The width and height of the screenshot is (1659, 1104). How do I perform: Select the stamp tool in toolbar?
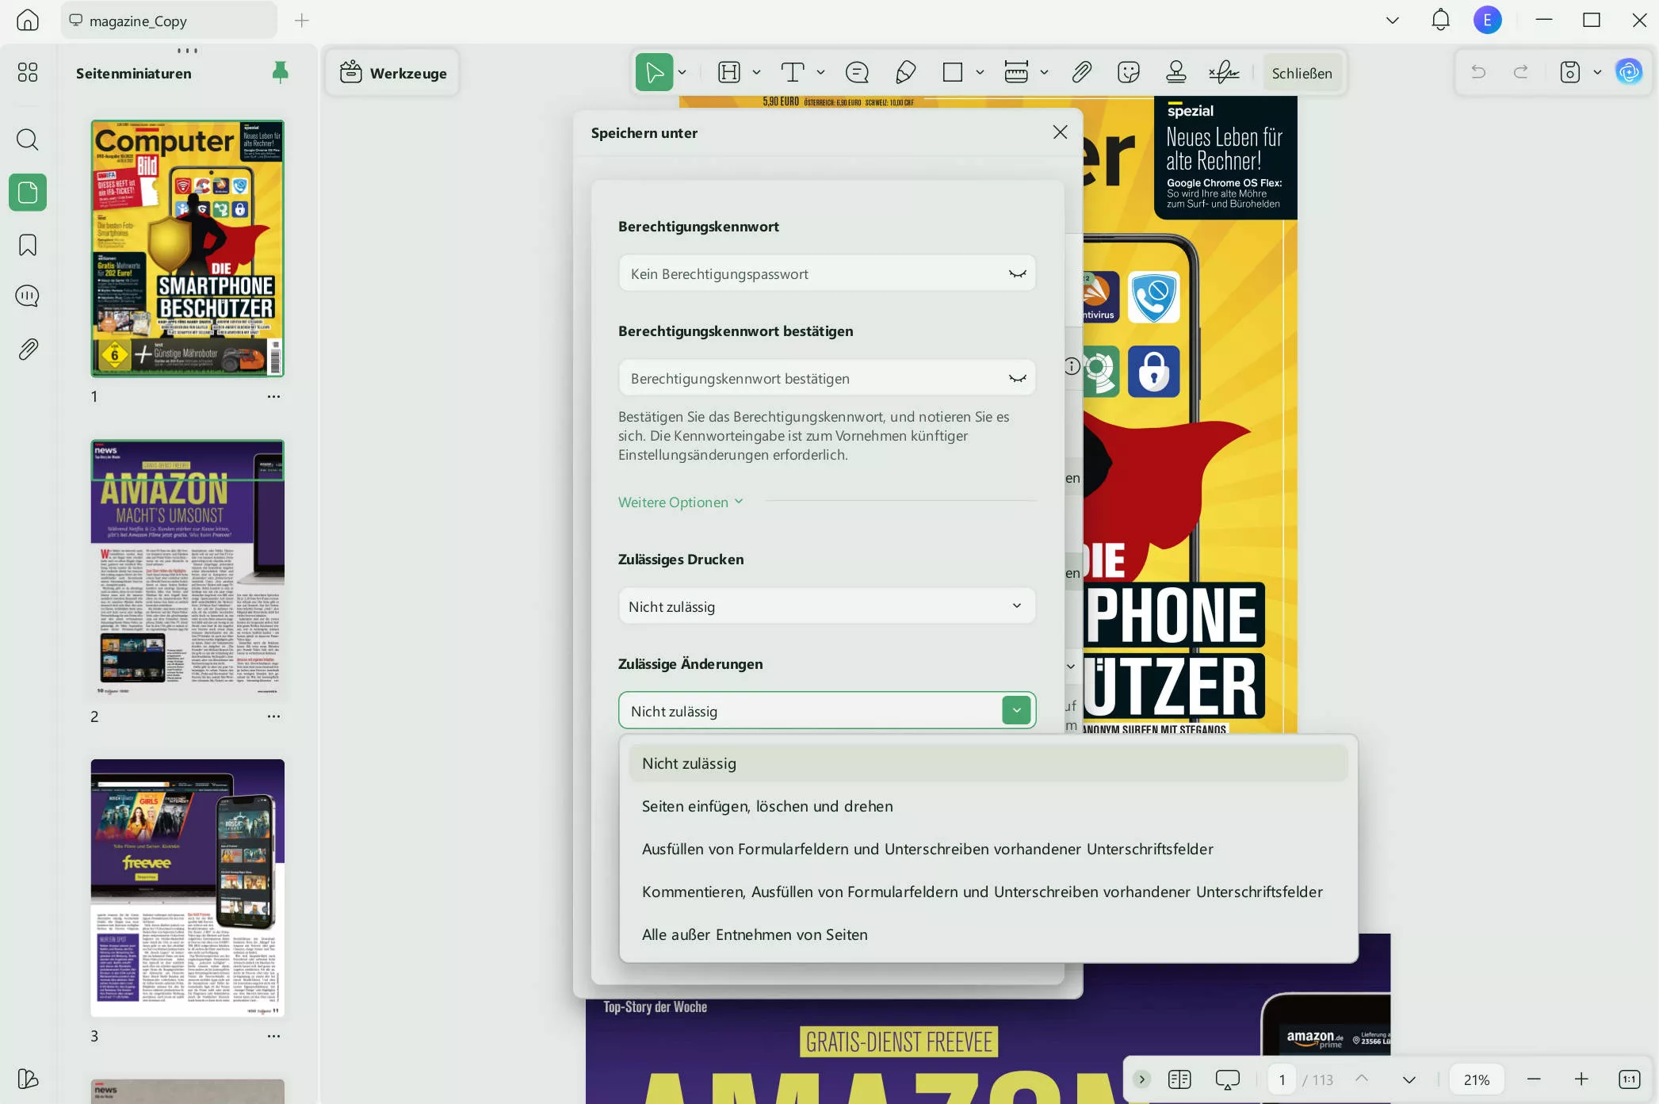(x=1176, y=73)
